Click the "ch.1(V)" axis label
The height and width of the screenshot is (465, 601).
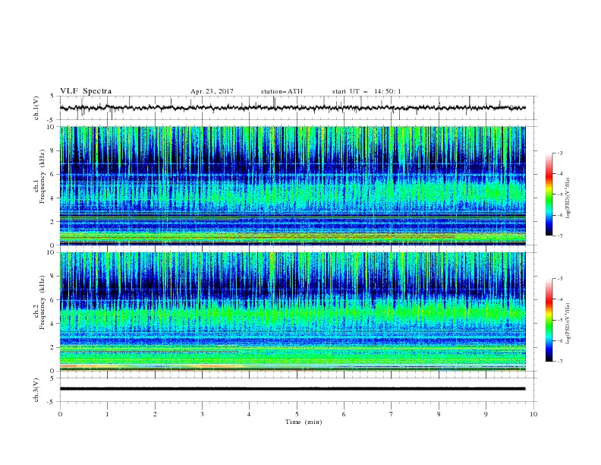pos(36,108)
